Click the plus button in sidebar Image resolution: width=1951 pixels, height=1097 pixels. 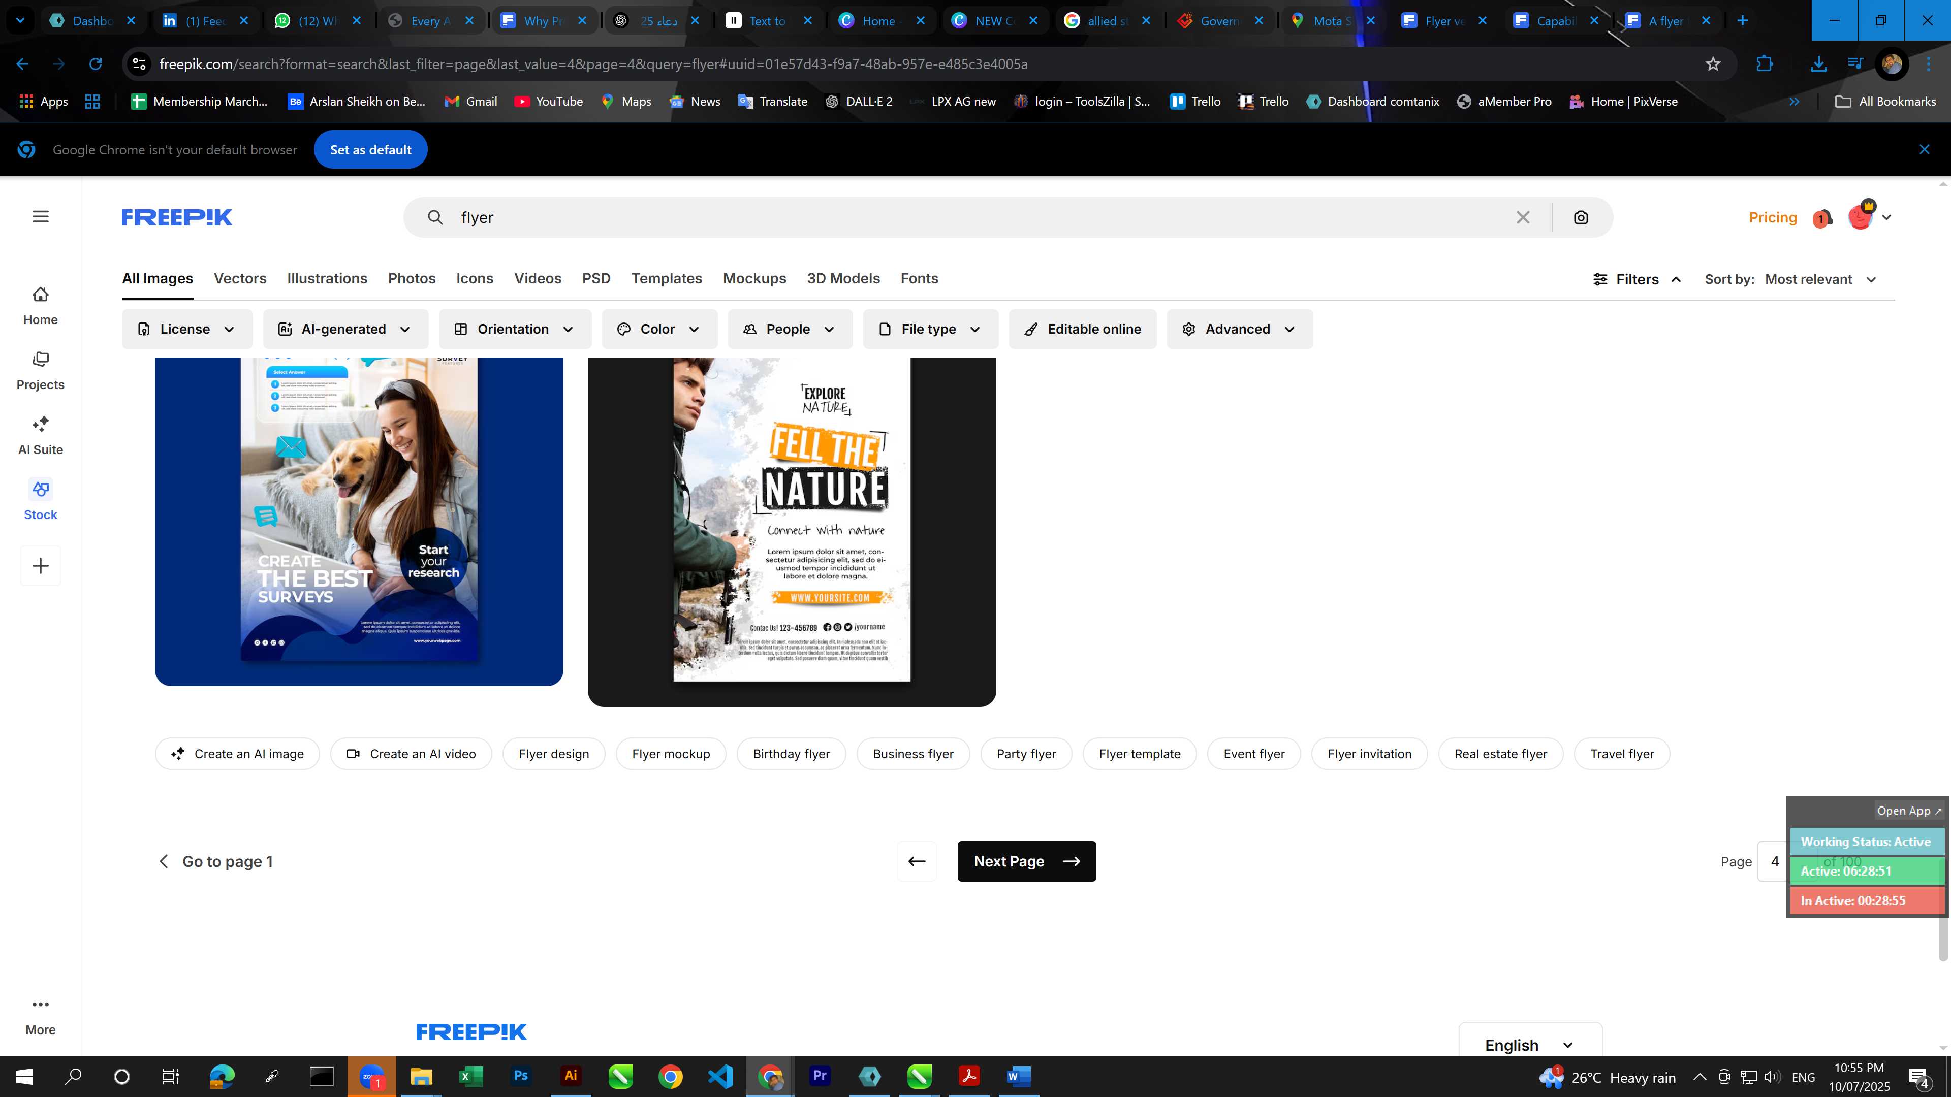click(x=40, y=566)
